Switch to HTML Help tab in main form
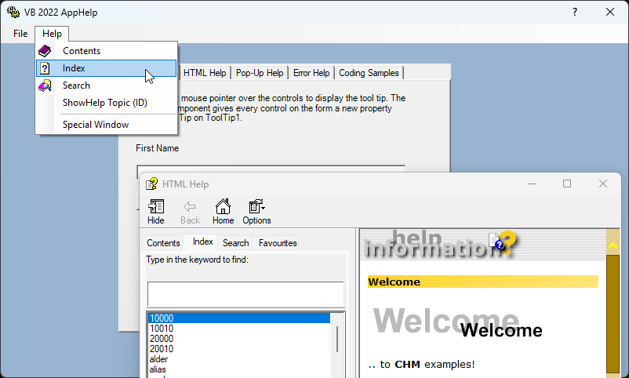Screen dimensions: 629x378 tap(205, 73)
